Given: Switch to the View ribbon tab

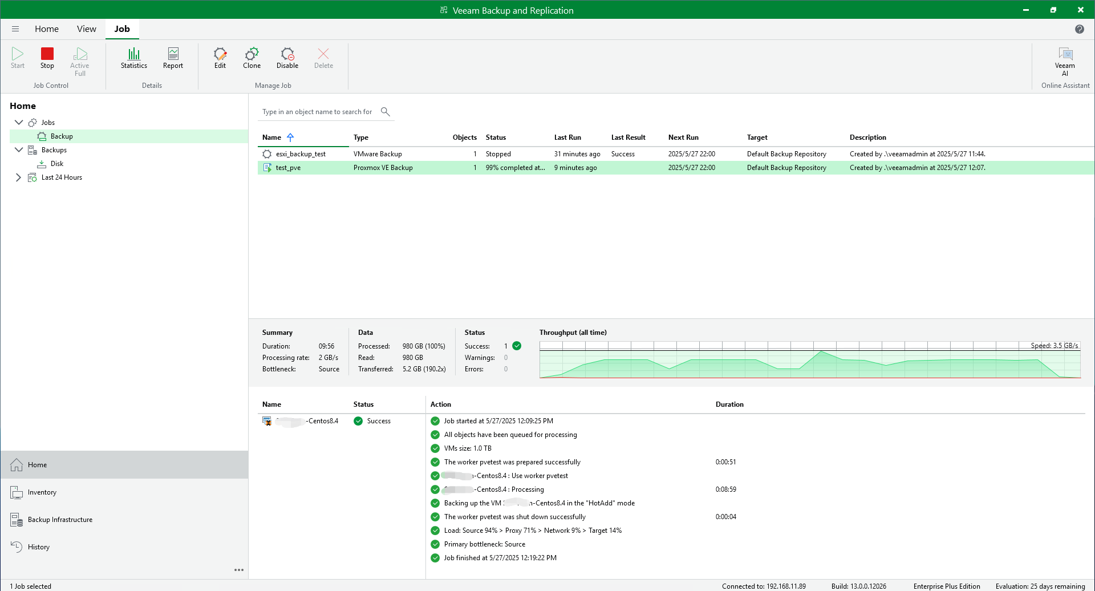Looking at the screenshot, I should [87, 29].
